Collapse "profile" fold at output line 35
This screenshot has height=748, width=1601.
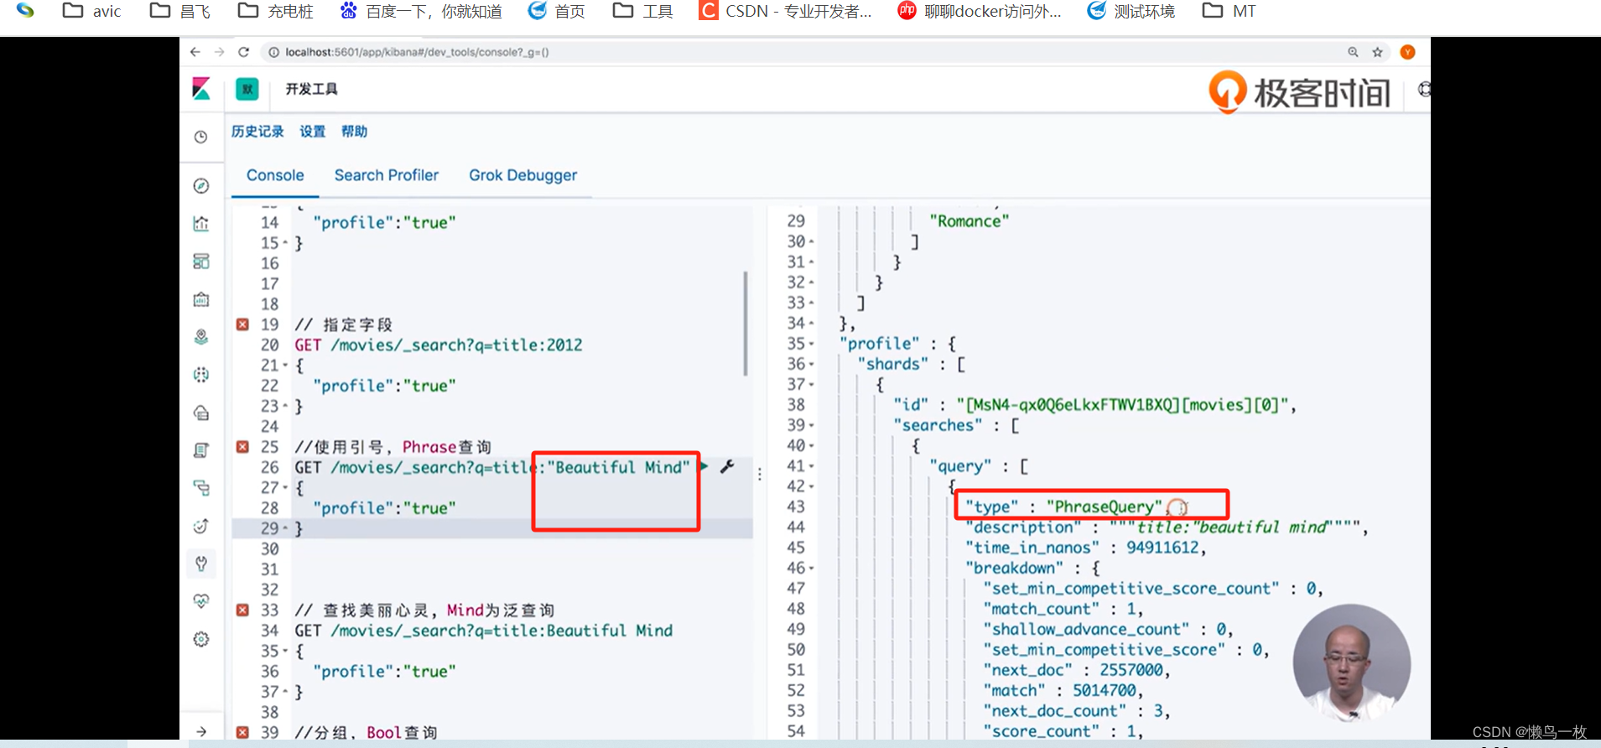(x=811, y=344)
